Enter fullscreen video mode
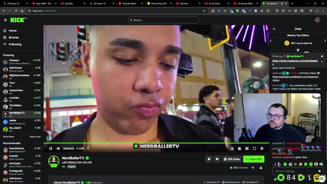Screen dimensions: 327x184 click(254, 148)
